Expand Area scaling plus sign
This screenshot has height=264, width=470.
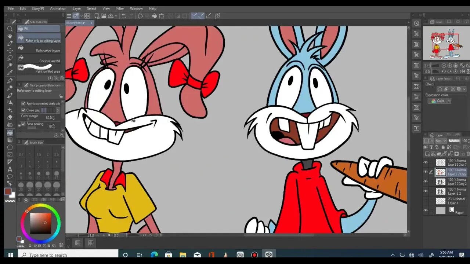pyautogui.click(x=19, y=125)
